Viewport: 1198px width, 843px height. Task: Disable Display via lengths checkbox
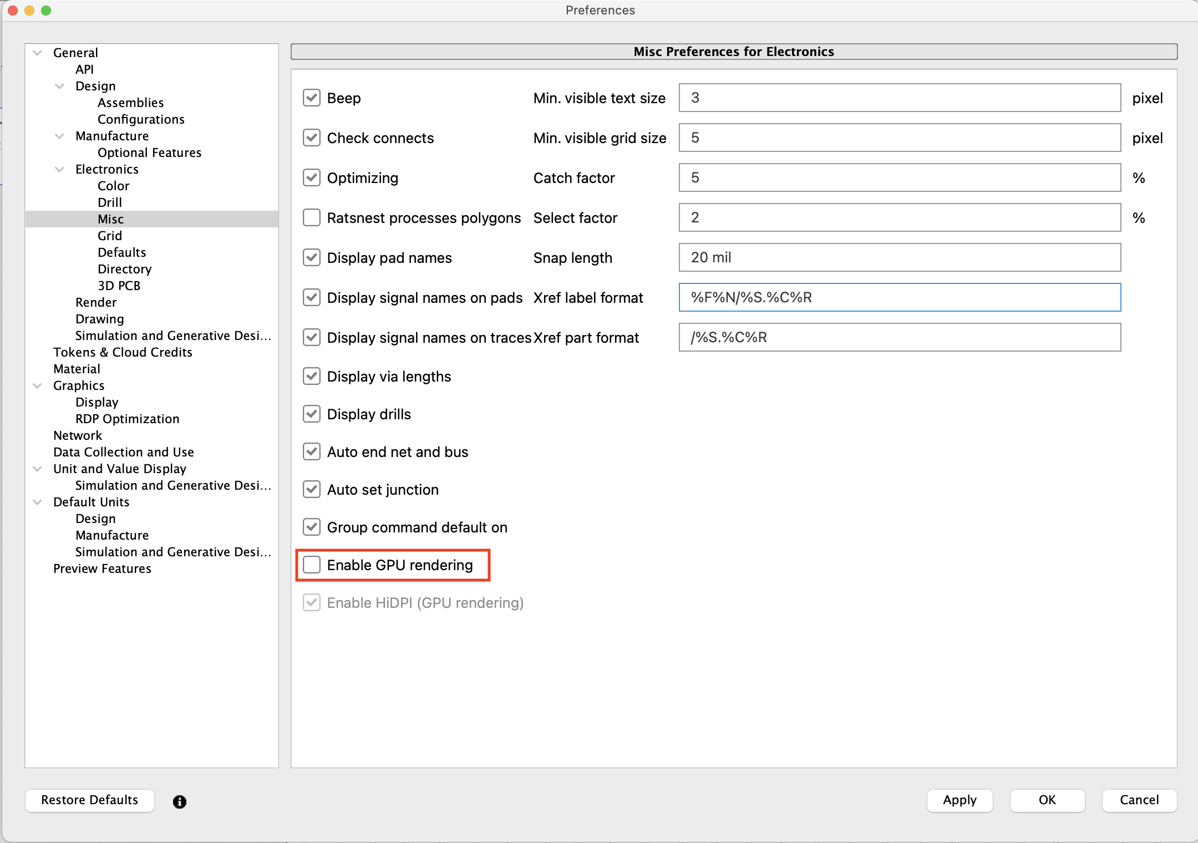click(x=312, y=377)
